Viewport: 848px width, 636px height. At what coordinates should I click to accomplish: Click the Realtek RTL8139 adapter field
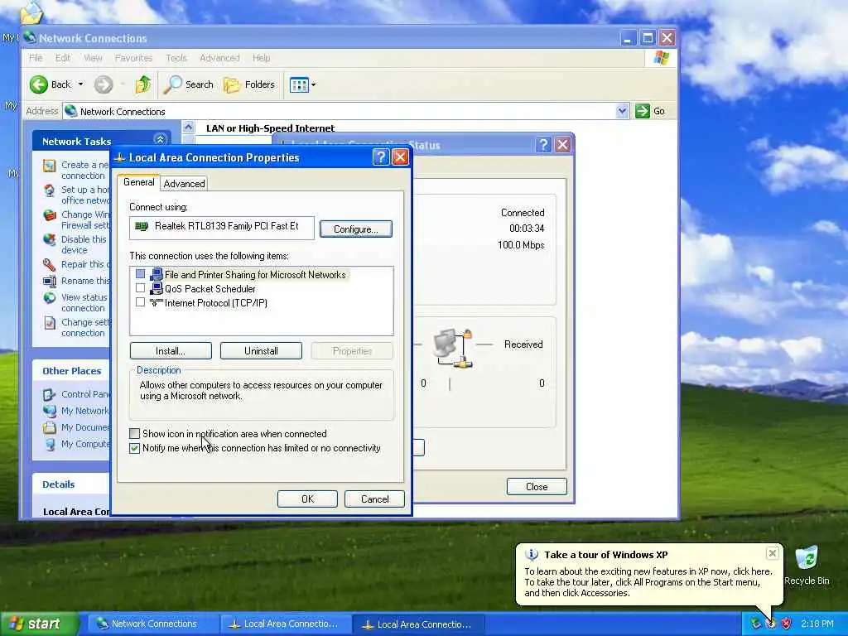point(222,227)
